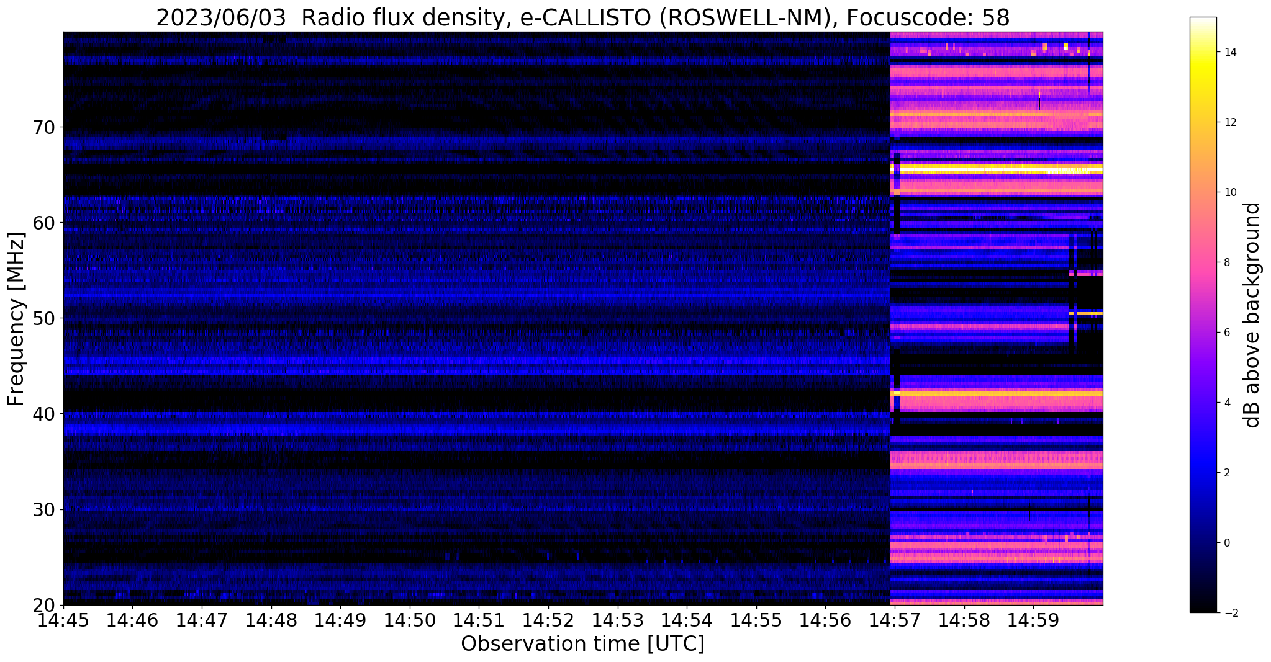Click the colorbar tick label 0
Image resolution: width=1271 pixels, height=662 pixels.
[1226, 543]
